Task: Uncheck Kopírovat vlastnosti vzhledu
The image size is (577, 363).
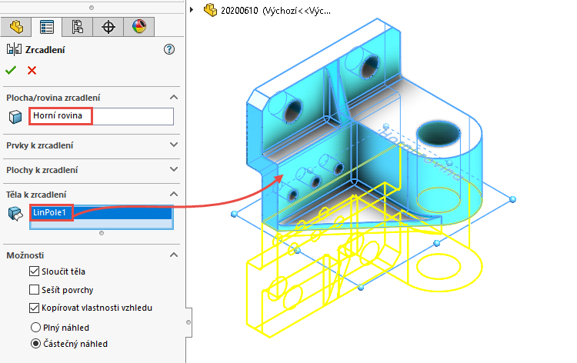Action: 34,308
